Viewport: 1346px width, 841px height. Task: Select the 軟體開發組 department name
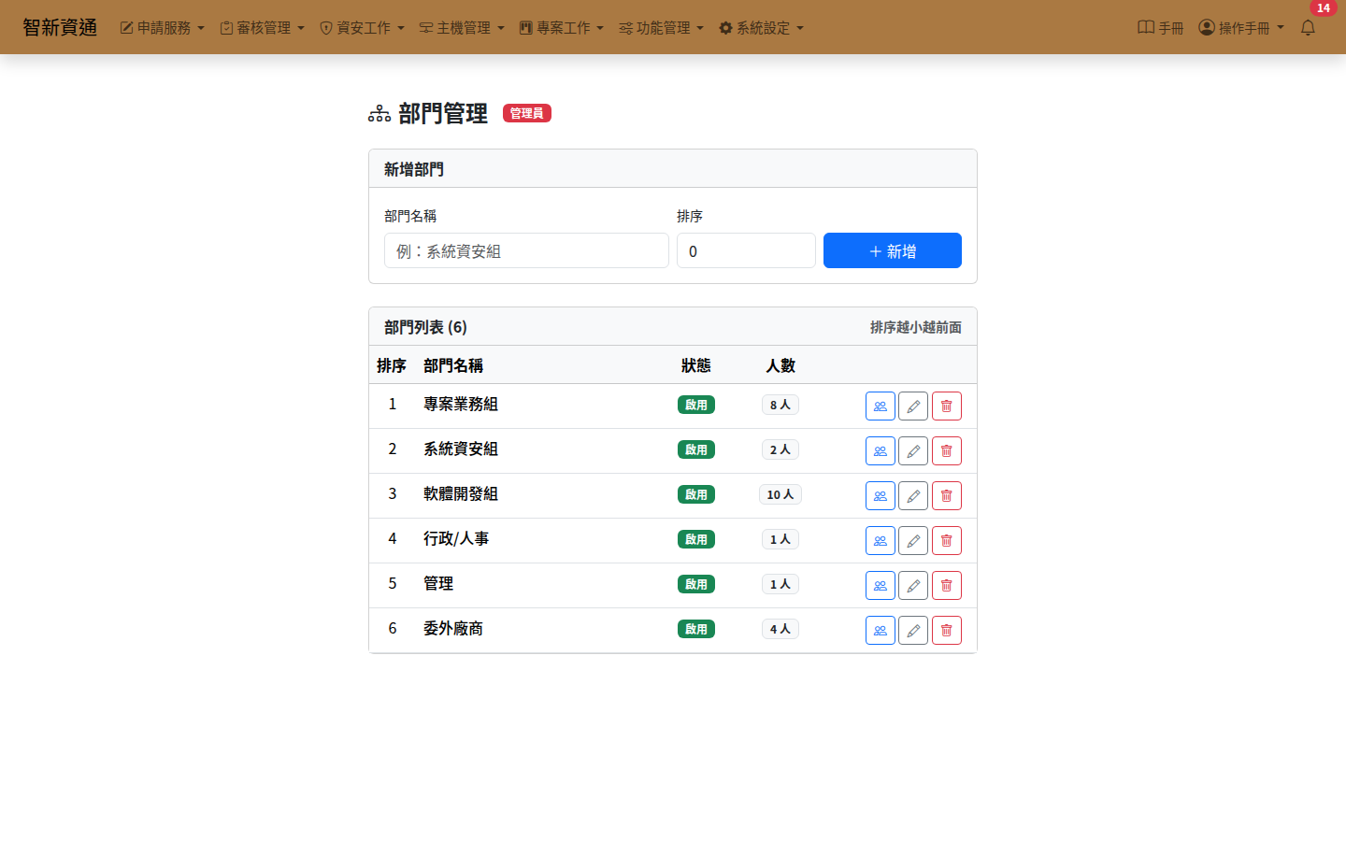click(461, 493)
